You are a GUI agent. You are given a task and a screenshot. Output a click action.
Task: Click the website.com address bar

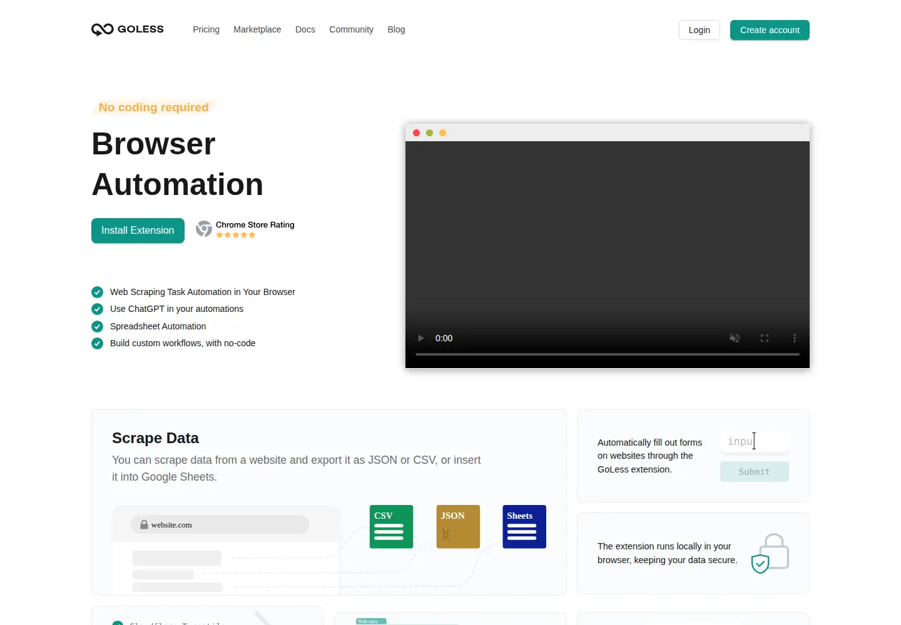pyautogui.click(x=220, y=524)
